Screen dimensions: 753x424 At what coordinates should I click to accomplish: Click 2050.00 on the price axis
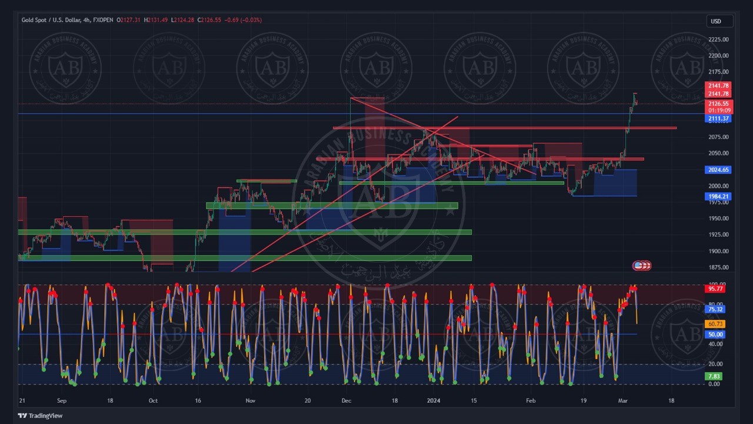coord(719,153)
